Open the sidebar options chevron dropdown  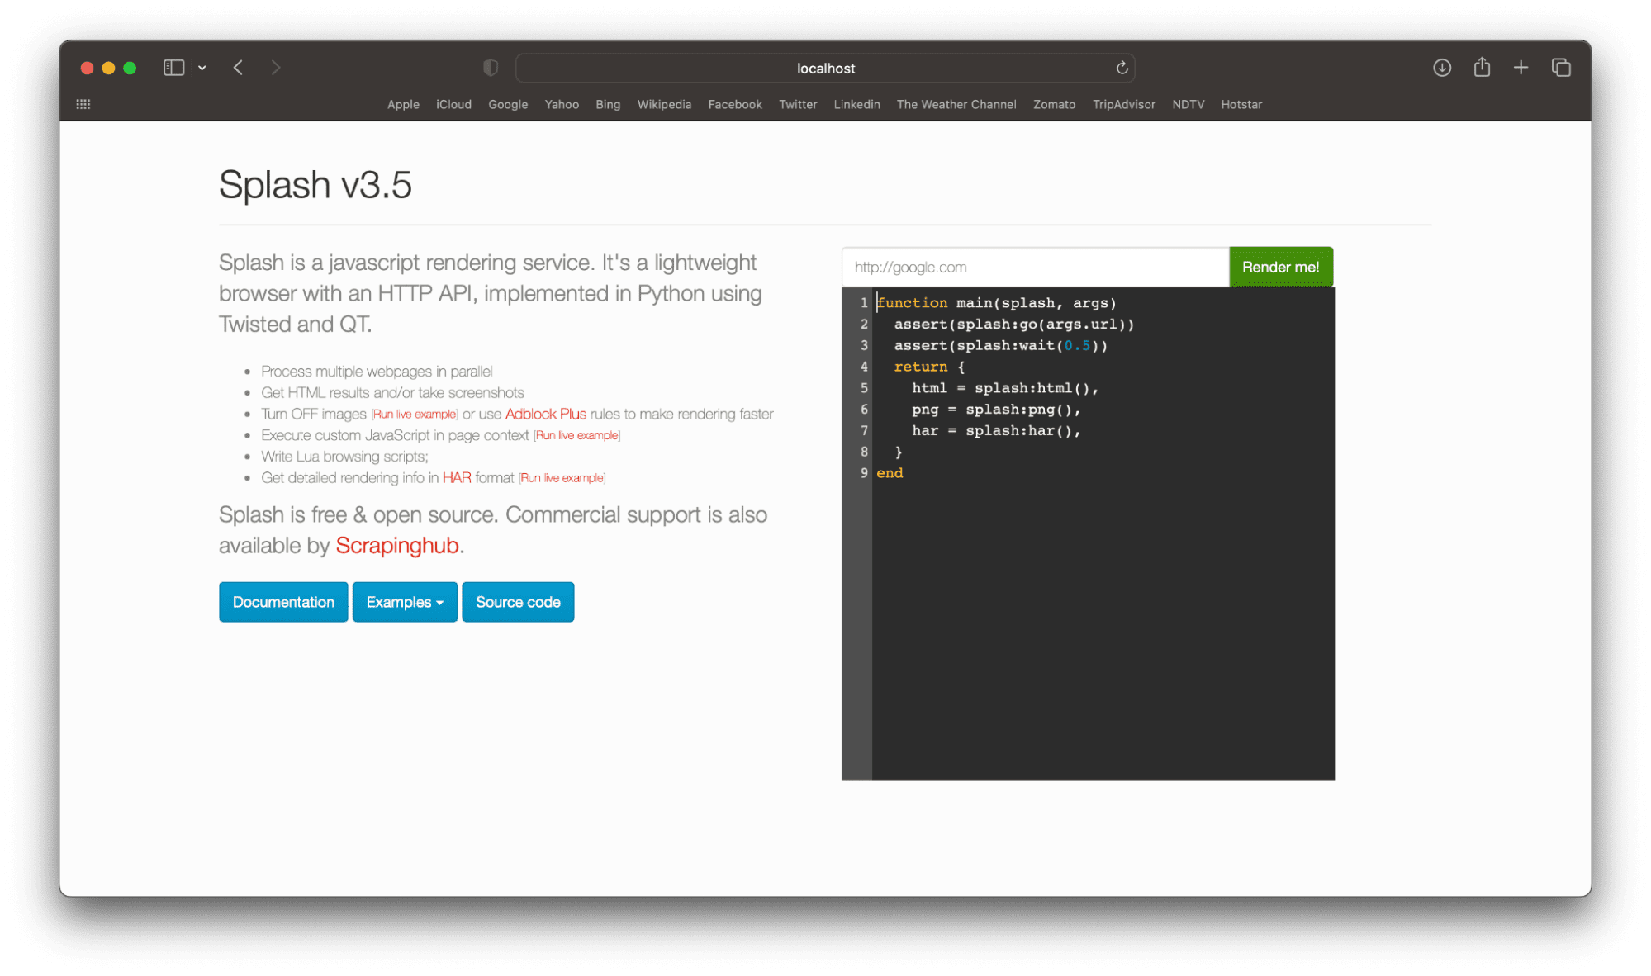point(202,68)
